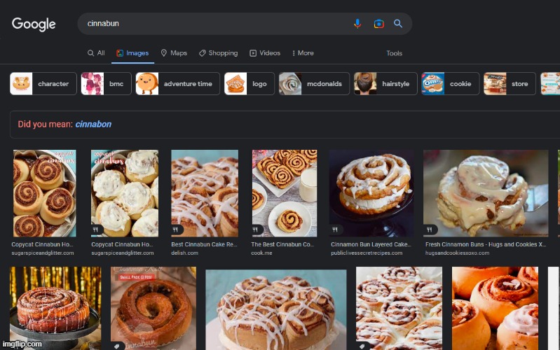Switch to the Maps tab
The height and width of the screenshot is (350, 560).
tap(174, 53)
